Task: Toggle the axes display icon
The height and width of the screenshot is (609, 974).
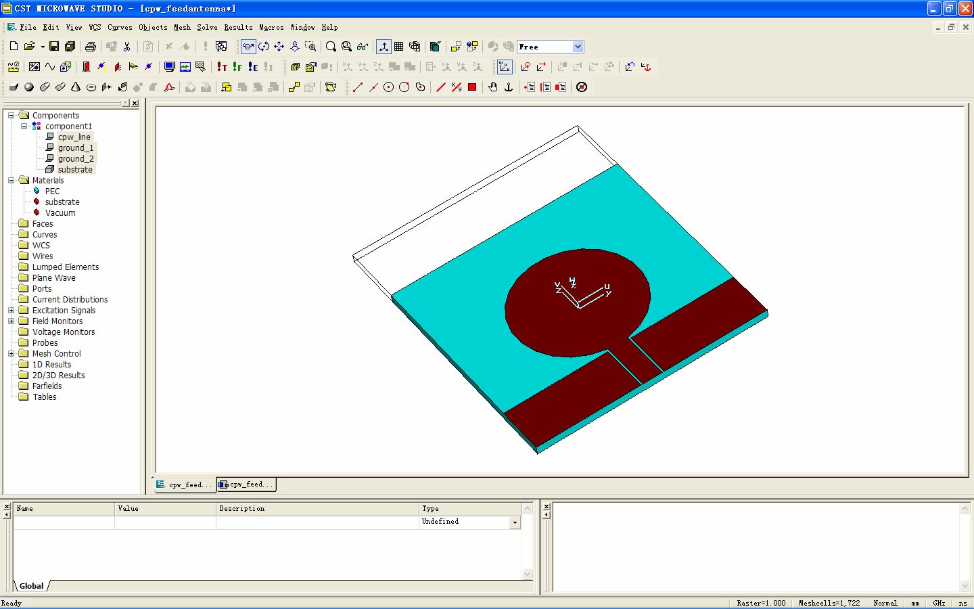Action: [x=384, y=47]
